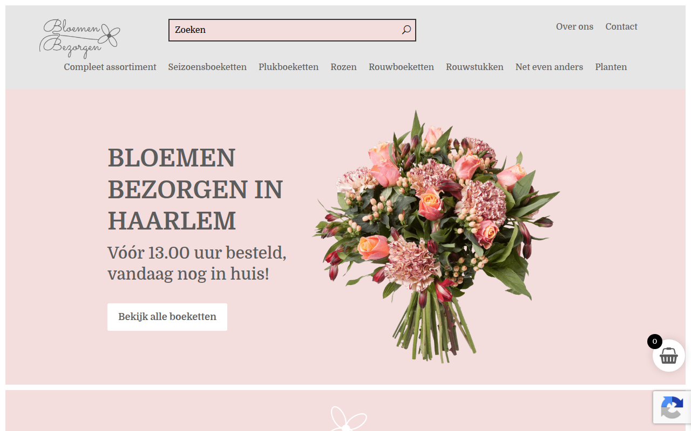This screenshot has width=691, height=431.
Task: Click the search magnifier icon
Action: click(x=407, y=30)
